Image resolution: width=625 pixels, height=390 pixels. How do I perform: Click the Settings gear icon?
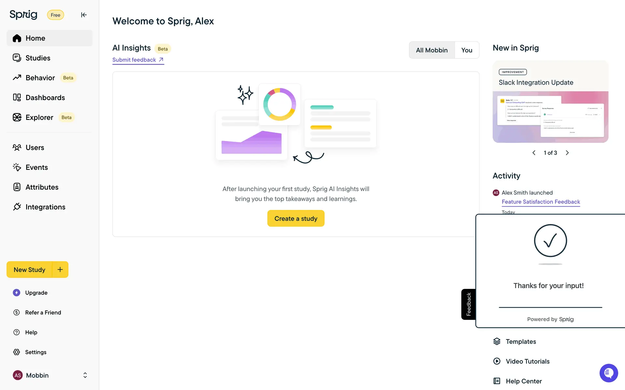17,352
